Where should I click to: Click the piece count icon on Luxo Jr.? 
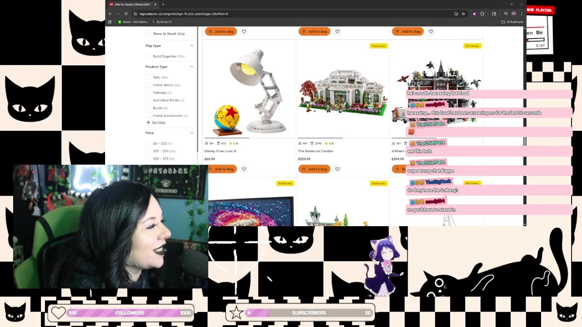[219, 144]
